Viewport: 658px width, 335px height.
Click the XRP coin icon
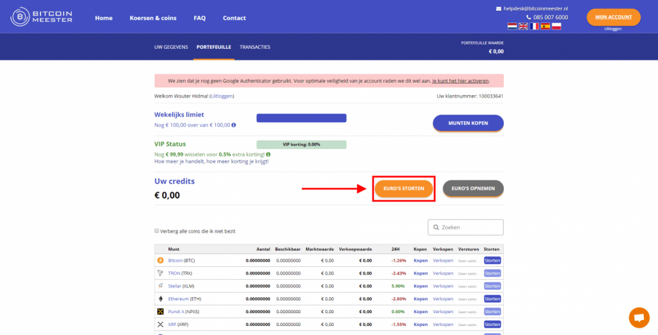pyautogui.click(x=160, y=325)
